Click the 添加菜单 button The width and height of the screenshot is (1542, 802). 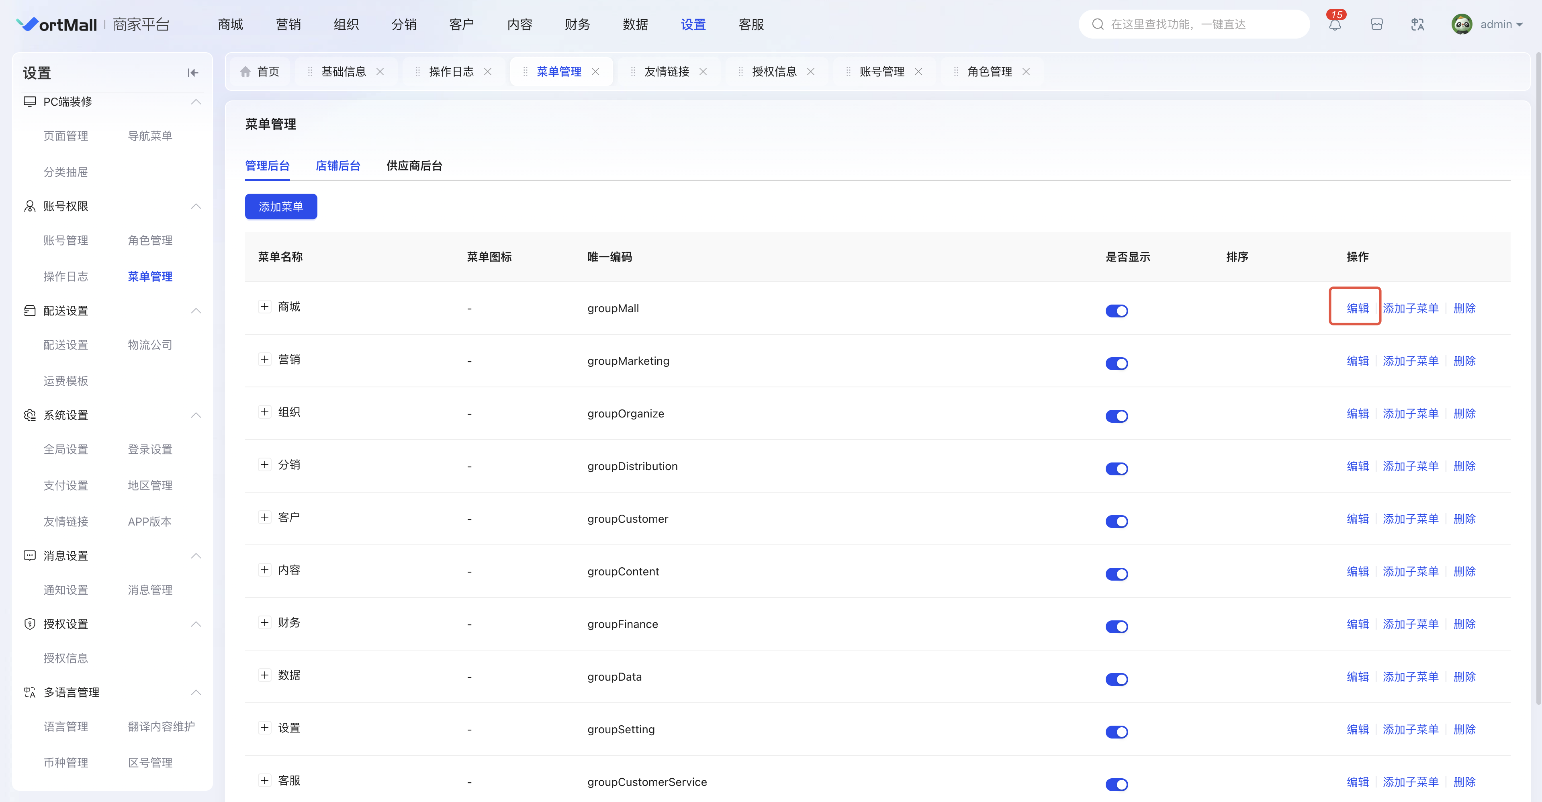point(281,207)
